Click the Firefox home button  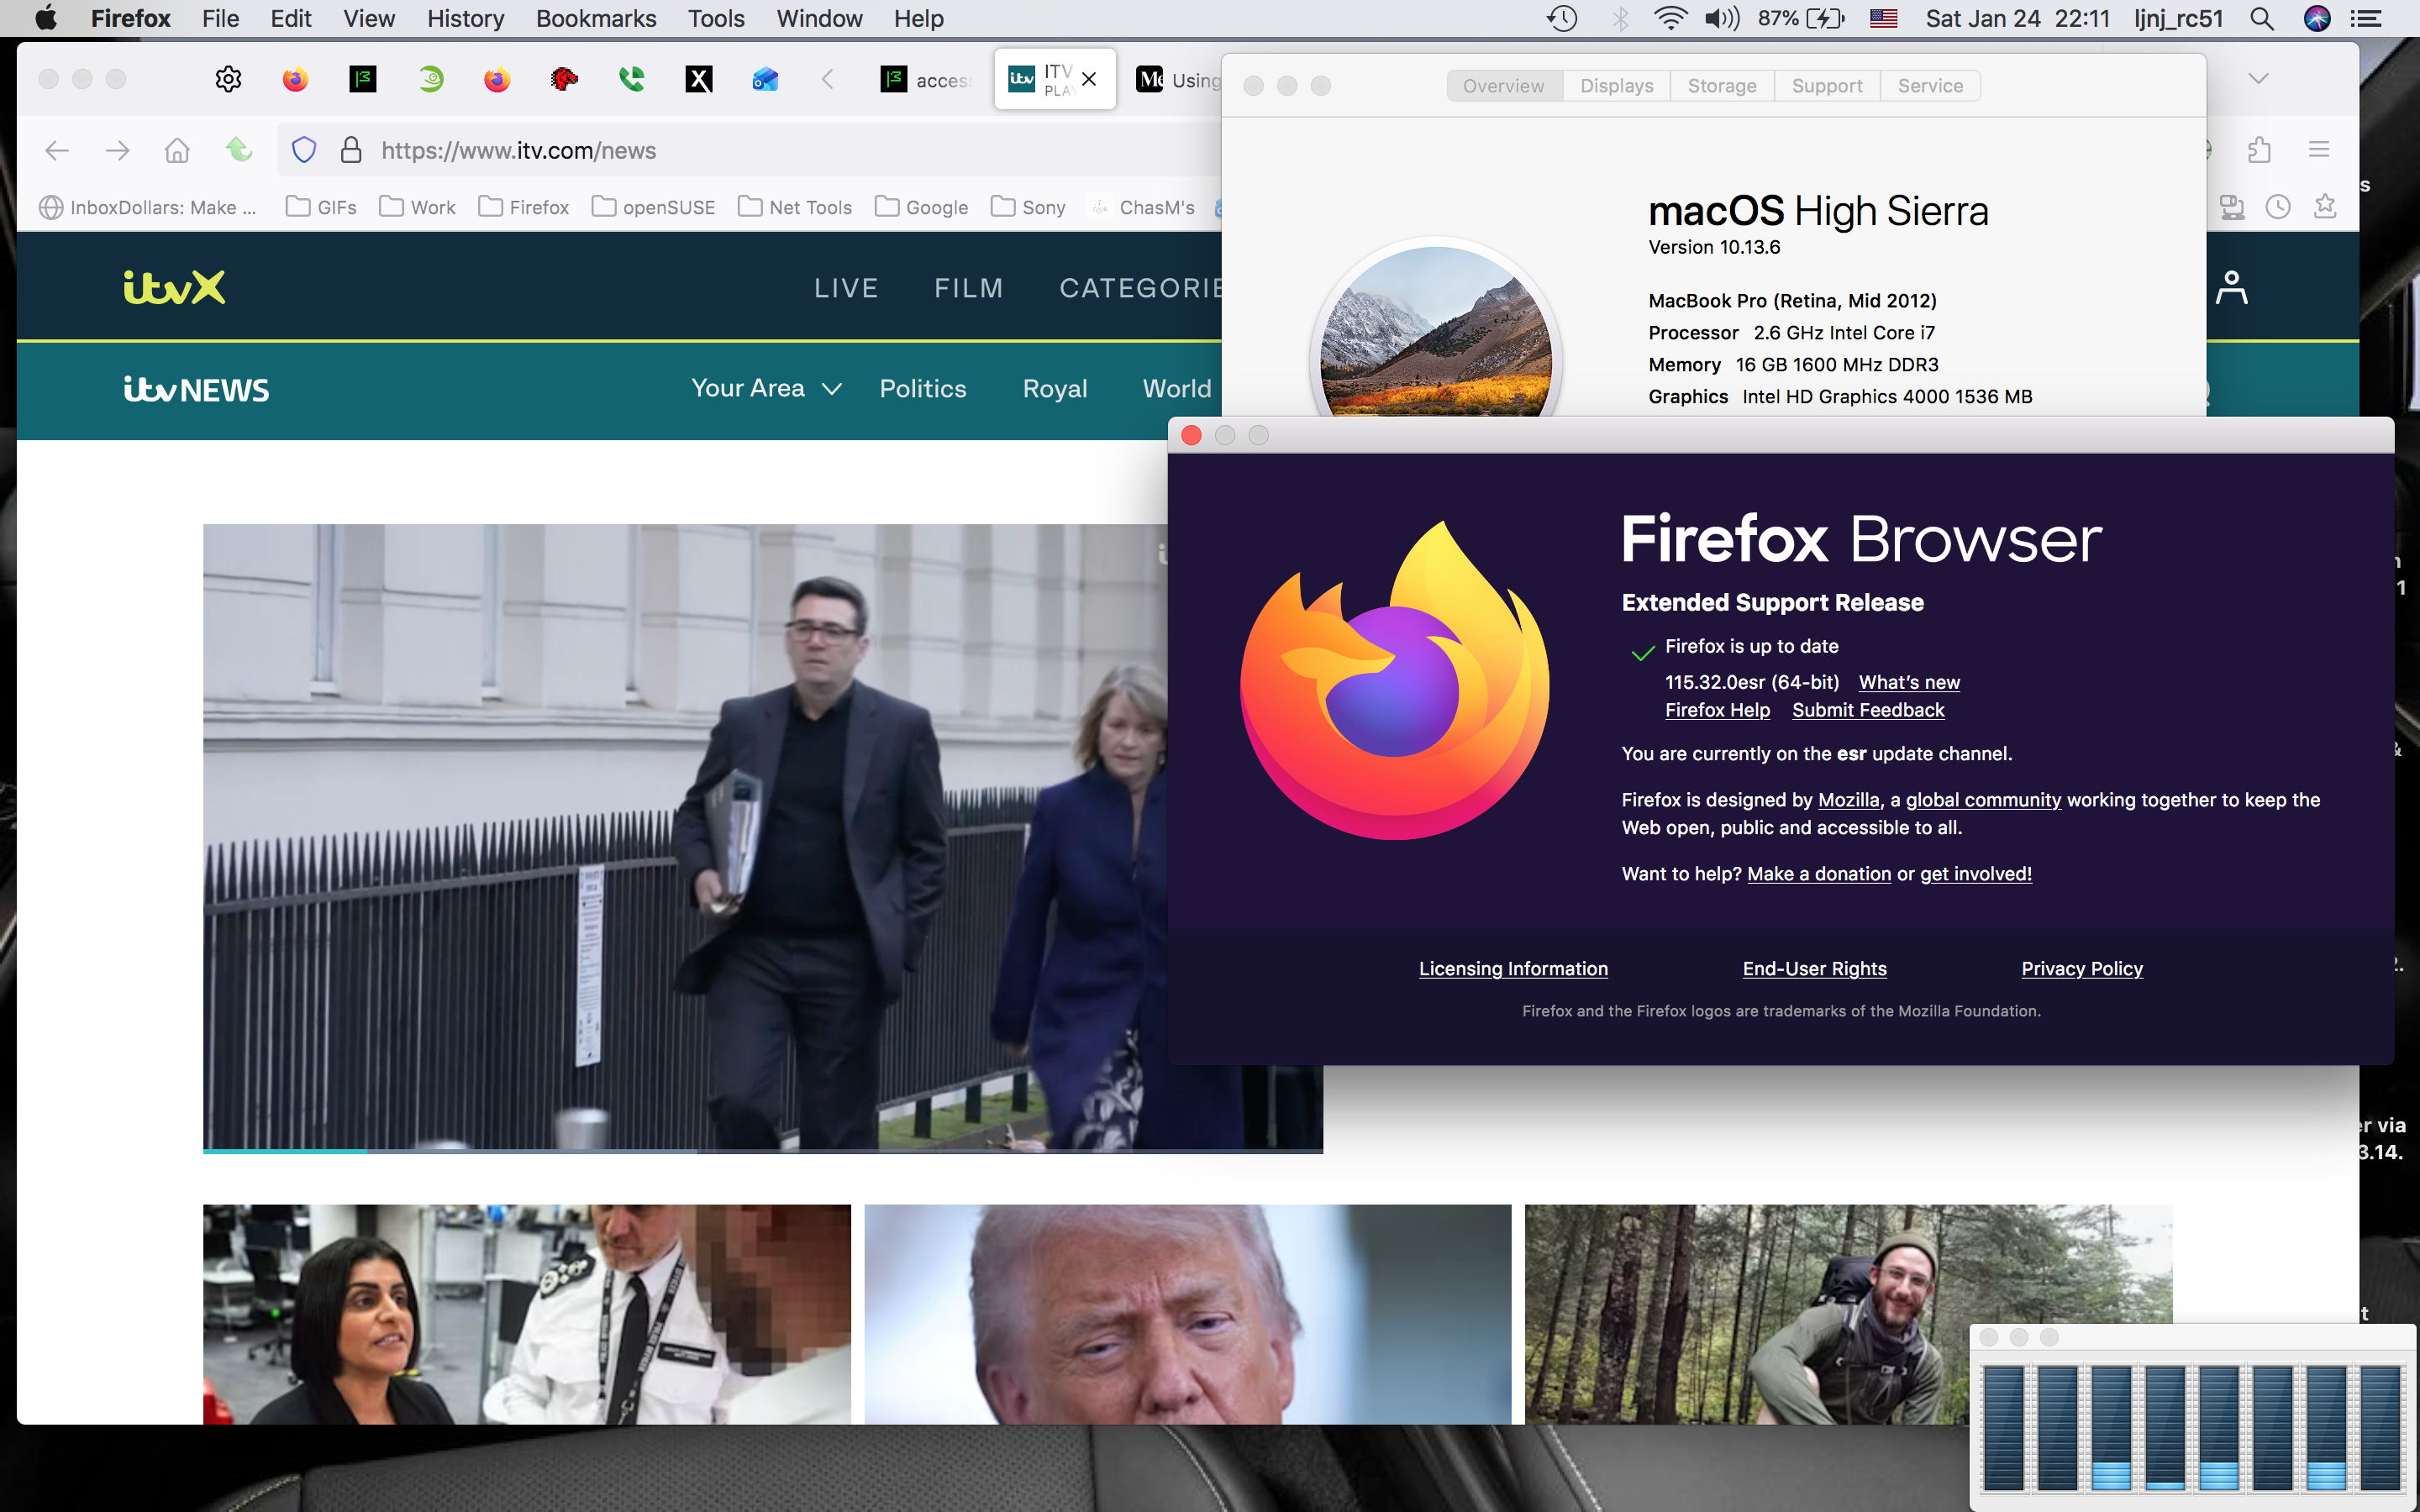[177, 150]
